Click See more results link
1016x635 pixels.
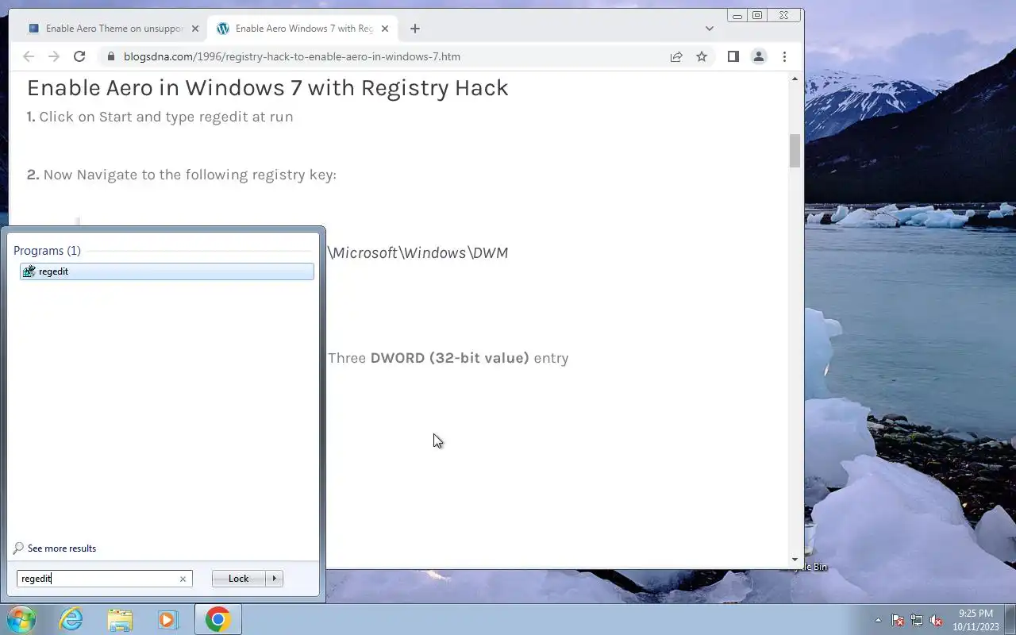pyautogui.click(x=55, y=548)
